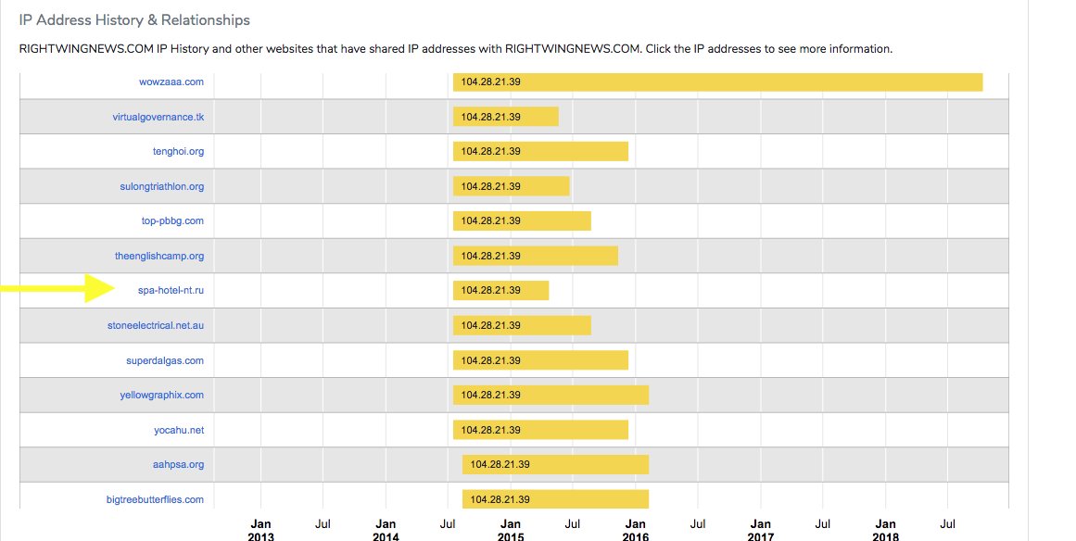Click the IP bar for theenglishcamp.org

click(x=536, y=256)
